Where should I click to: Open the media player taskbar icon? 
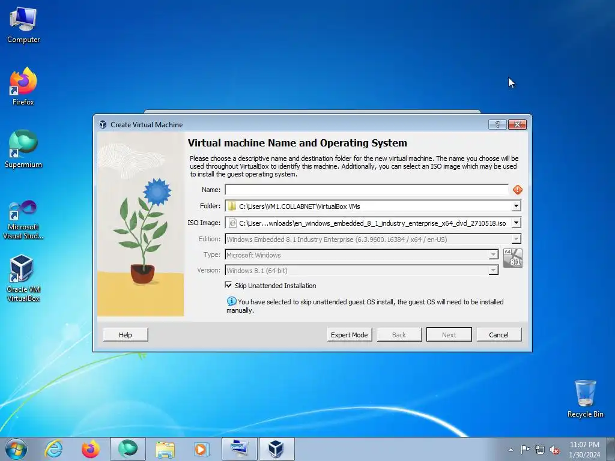[x=202, y=449]
